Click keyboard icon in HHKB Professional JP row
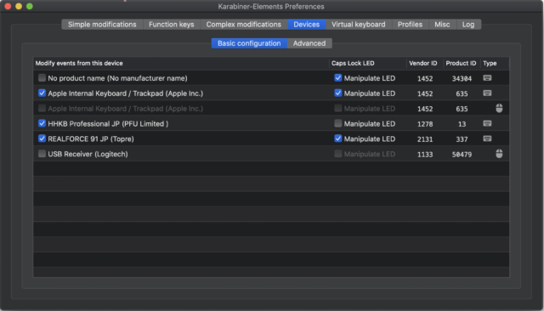Screen dimensions: 544x311 pos(487,123)
